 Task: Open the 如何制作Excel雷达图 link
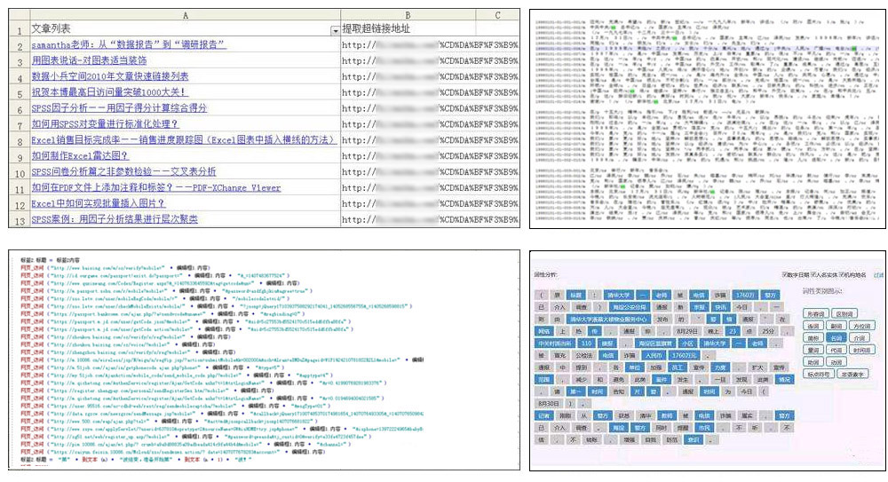tap(80, 155)
